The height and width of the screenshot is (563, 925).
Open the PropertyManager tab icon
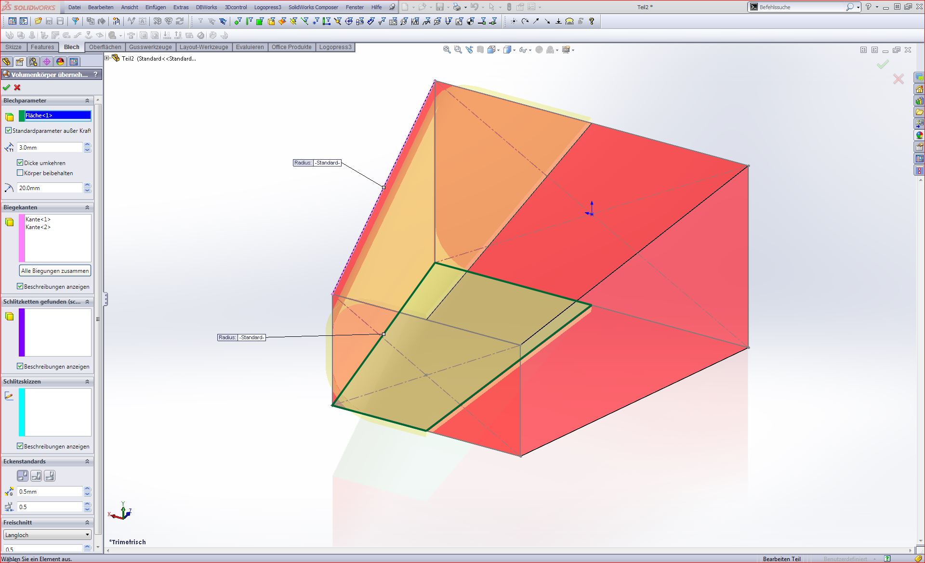20,62
